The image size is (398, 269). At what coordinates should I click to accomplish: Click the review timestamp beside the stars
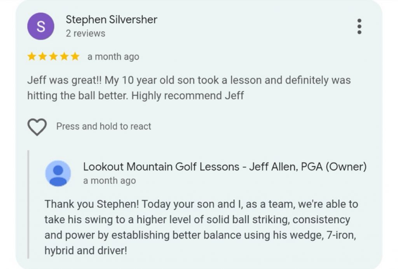tap(113, 57)
